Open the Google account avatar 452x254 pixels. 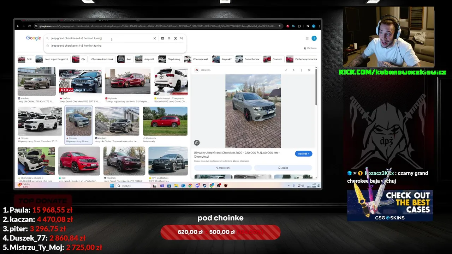314,38
